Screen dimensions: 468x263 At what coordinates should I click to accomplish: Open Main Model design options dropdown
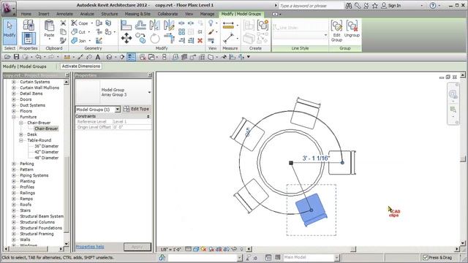tap(336, 257)
